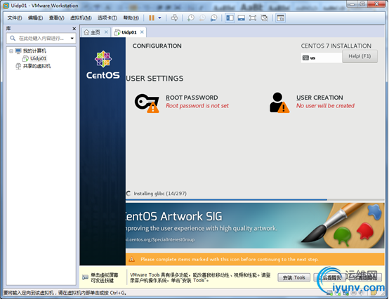Open the 文件(F) menu
Viewport: 389px width, 299px height.
coord(15,18)
